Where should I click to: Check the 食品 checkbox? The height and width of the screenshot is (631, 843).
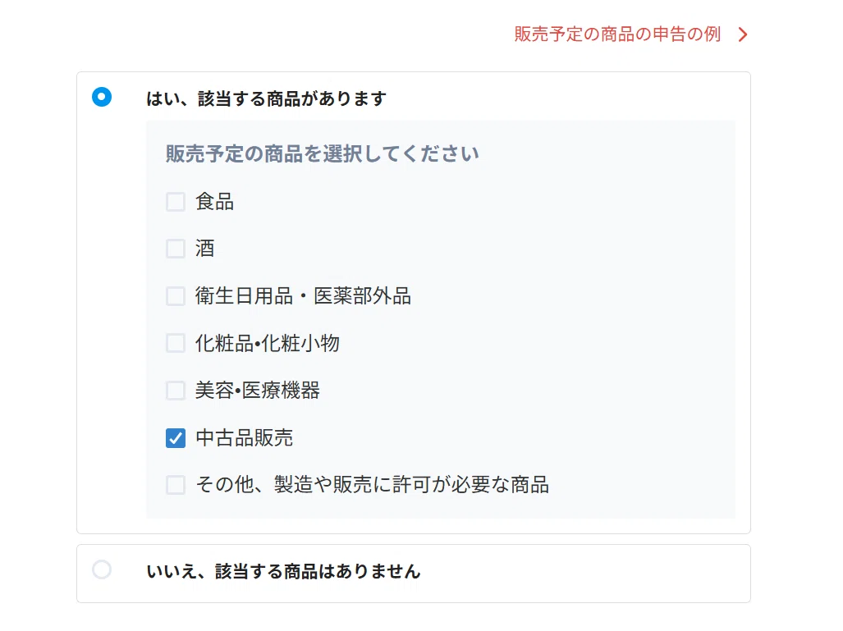[x=176, y=202]
